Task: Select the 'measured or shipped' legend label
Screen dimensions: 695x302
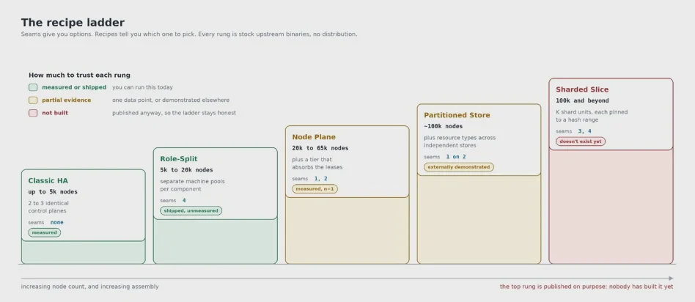Action: click(x=74, y=87)
